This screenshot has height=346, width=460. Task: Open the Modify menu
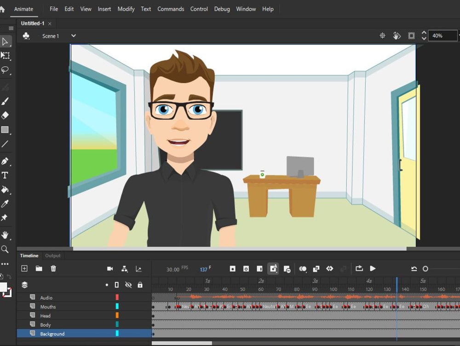click(126, 9)
